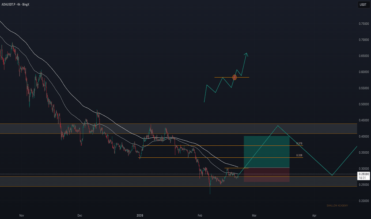Select the red stop-loss zone
This screenshot has width=371, height=219.
[266, 175]
